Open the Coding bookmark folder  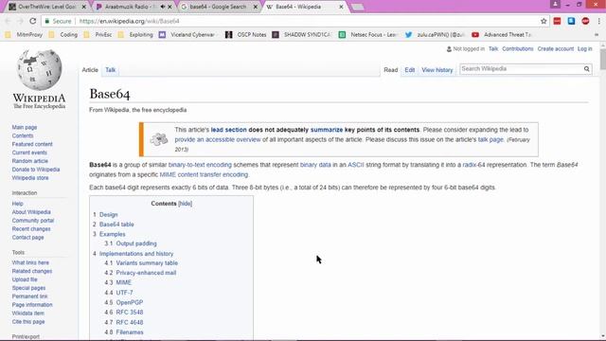[63, 35]
